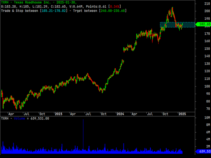The height and width of the screenshot is (158, 211).
Task: Click the 10M volume axis label
Action: pos(207,118)
